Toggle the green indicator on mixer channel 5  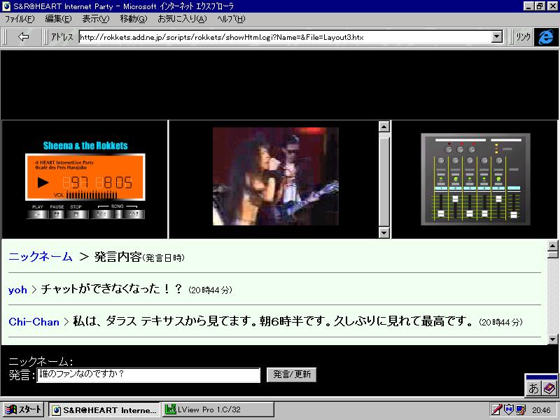tap(498, 178)
